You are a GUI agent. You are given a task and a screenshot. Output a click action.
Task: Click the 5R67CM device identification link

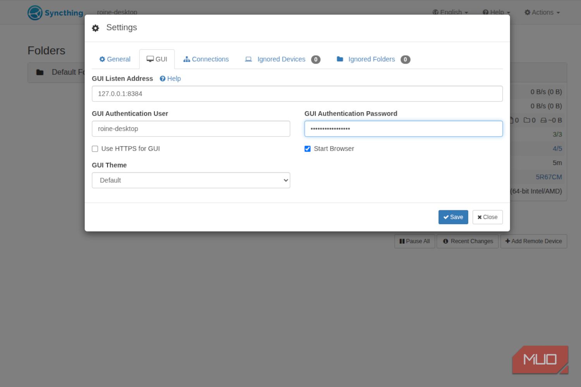549,177
